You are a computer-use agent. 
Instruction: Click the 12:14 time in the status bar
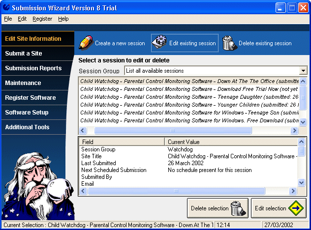pos(223,225)
